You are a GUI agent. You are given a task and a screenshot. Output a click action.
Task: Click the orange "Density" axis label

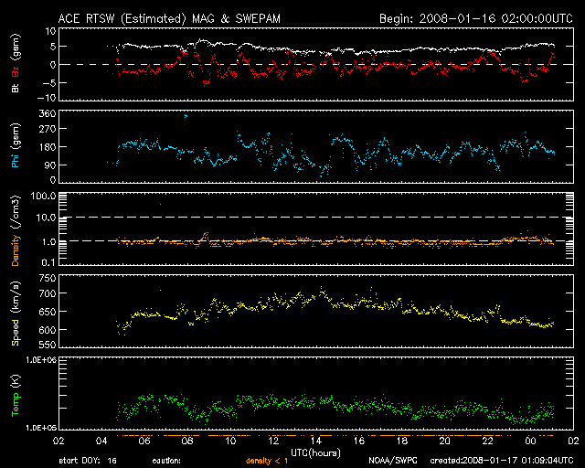point(16,250)
